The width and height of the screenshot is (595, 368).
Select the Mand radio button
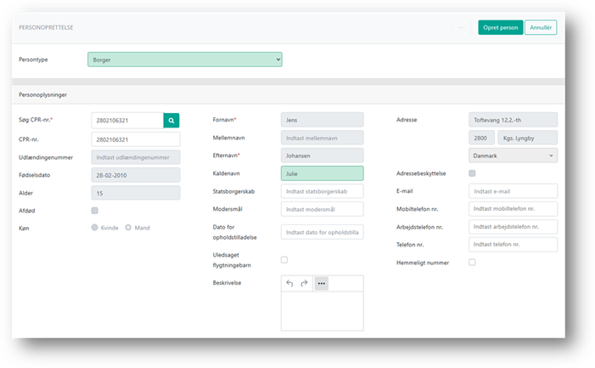[x=128, y=228]
